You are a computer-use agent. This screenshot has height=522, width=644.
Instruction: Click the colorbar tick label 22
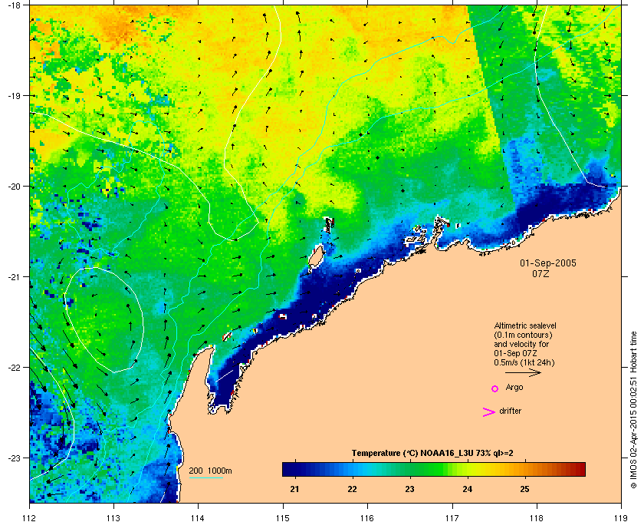[x=352, y=490]
